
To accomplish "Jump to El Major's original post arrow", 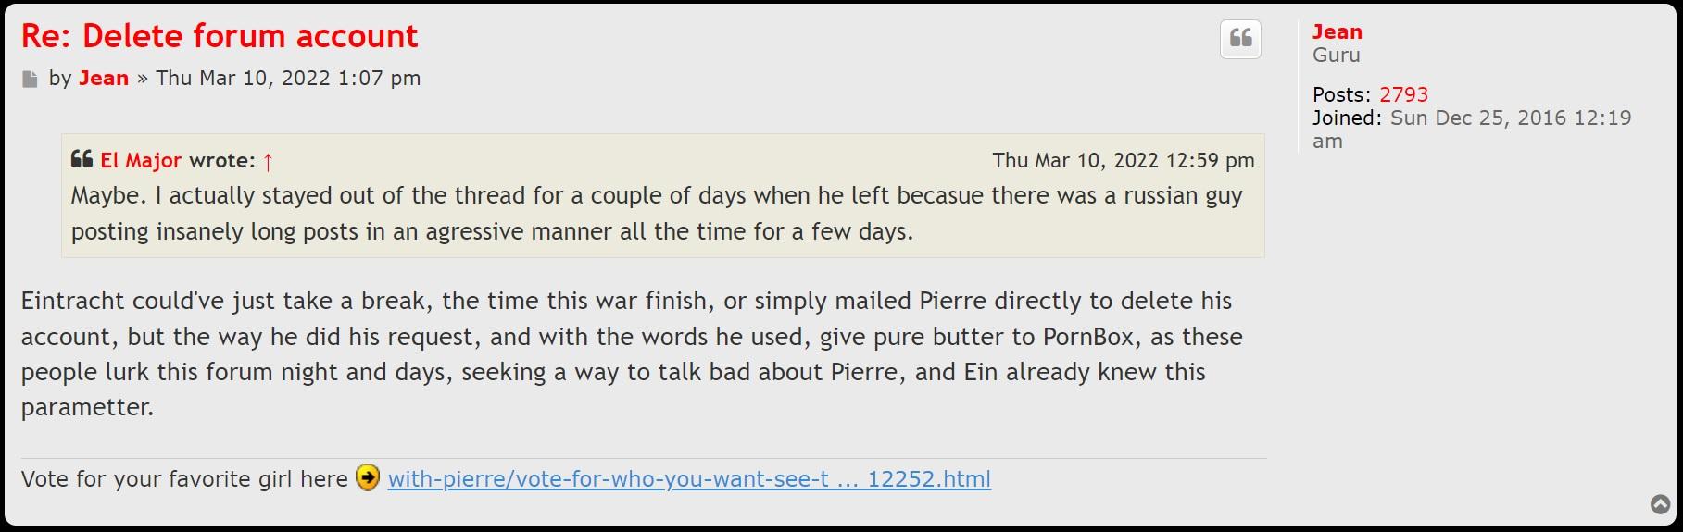I will [268, 162].
